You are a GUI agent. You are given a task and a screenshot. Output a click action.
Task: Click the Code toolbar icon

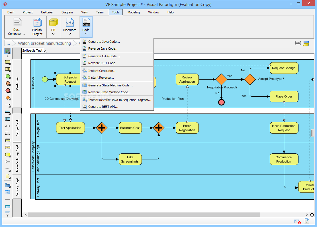(86, 22)
